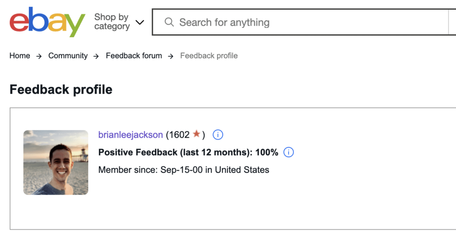Click the seller's profile photo
456x235 pixels.
click(56, 162)
